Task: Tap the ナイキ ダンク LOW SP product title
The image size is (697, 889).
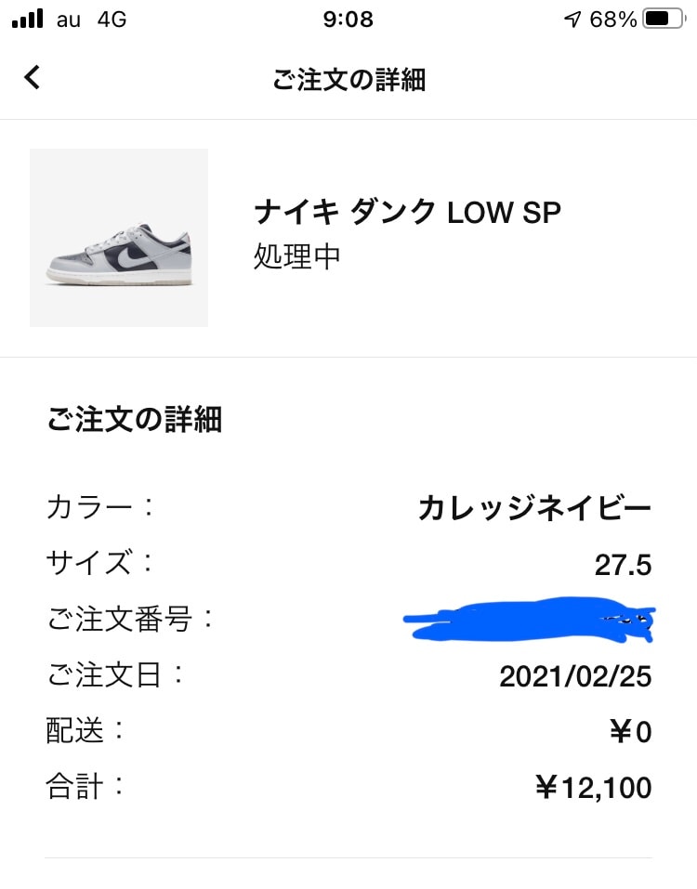Action: [407, 213]
